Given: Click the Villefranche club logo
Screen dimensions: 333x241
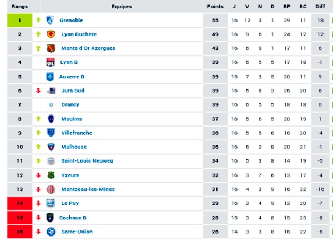Looking at the screenshot, I should point(51,133).
